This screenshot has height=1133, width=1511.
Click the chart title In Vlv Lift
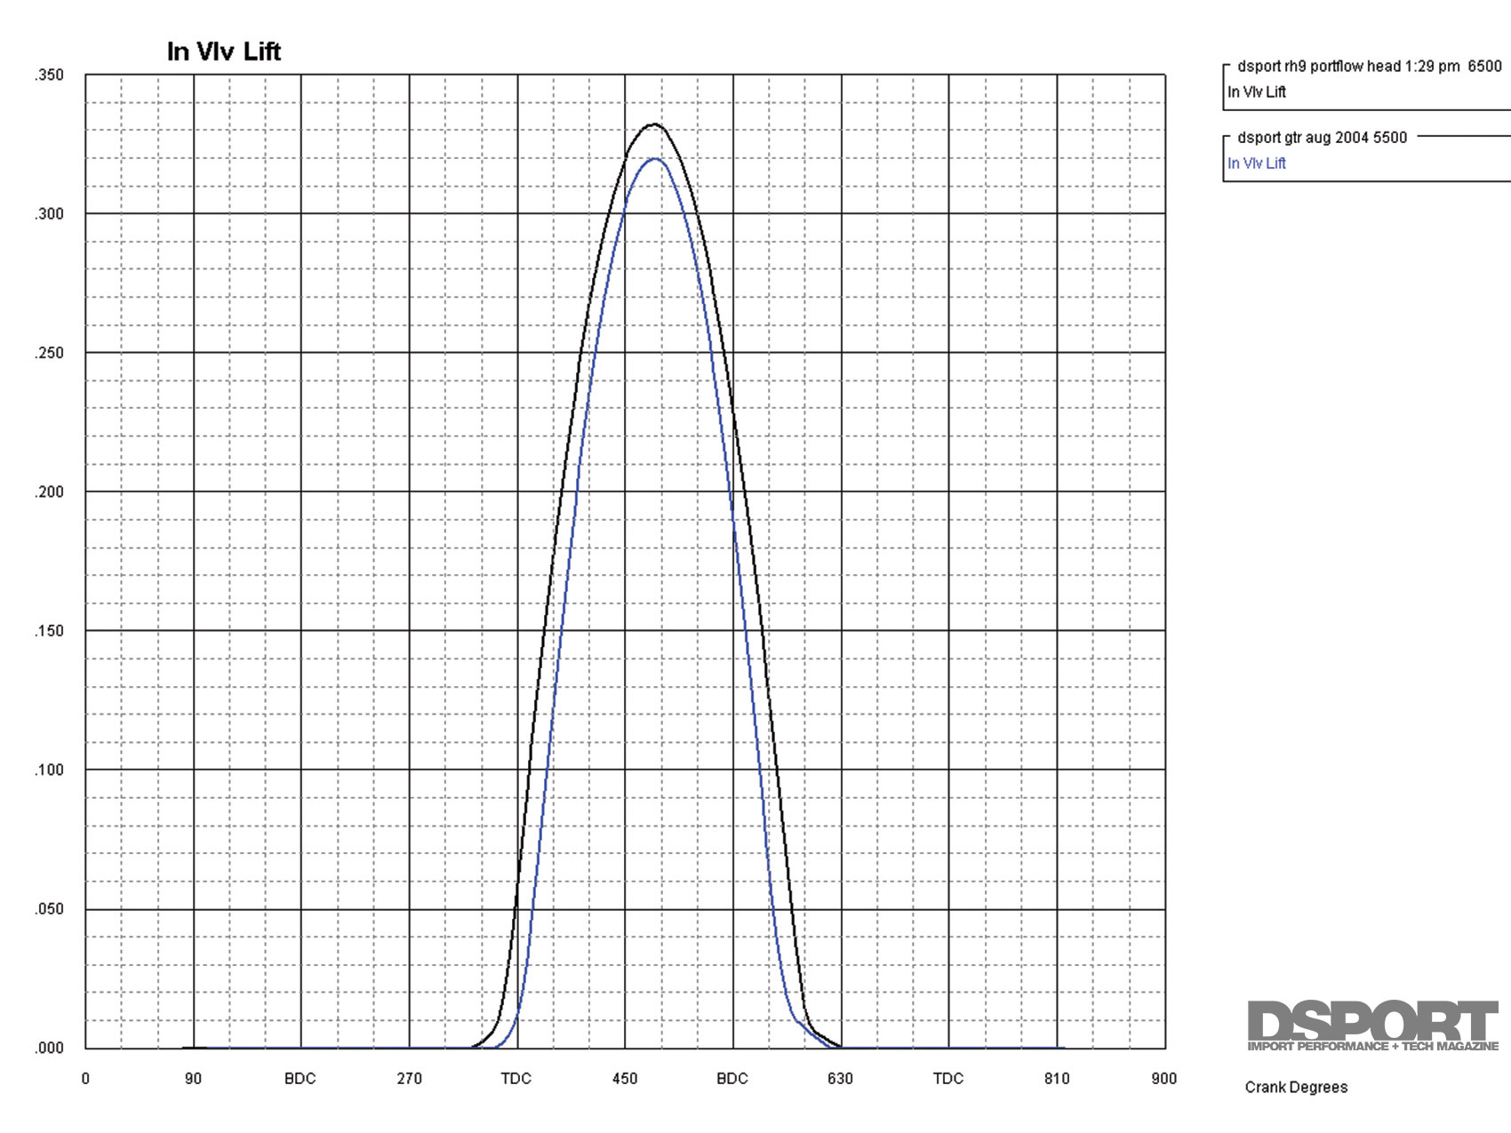[224, 52]
